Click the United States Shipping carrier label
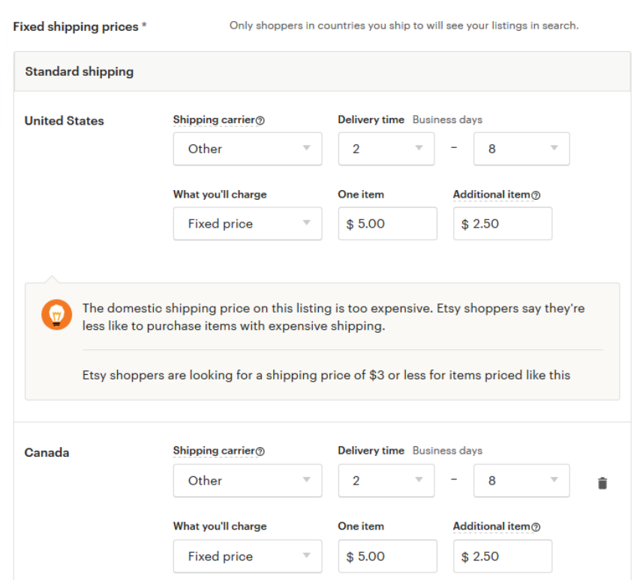Viewport: 643px width, 580px height. (x=214, y=119)
